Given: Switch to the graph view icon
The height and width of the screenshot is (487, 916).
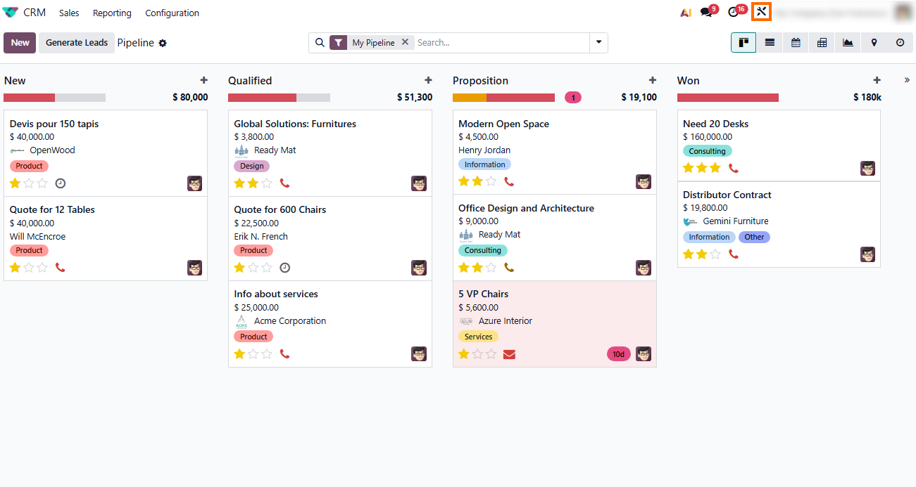Looking at the screenshot, I should pyautogui.click(x=848, y=43).
